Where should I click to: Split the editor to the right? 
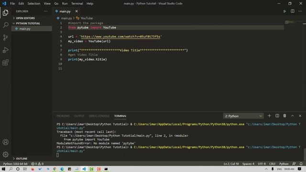tap(293, 11)
